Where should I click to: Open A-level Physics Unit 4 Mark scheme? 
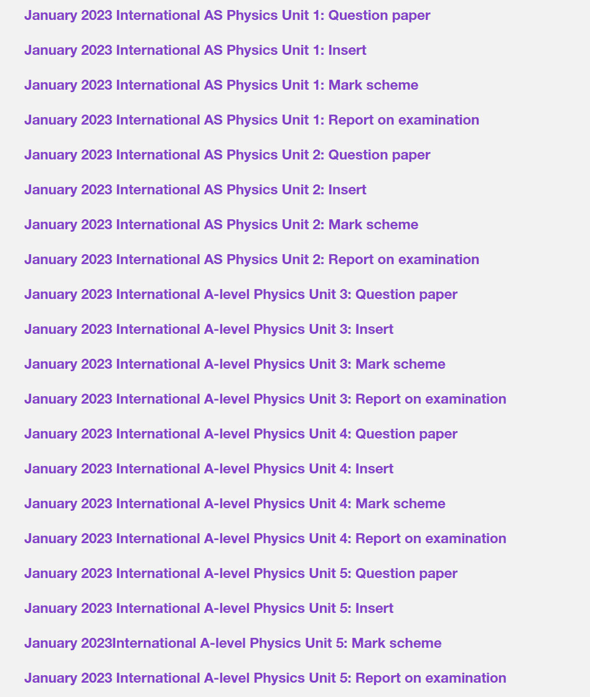[235, 504]
